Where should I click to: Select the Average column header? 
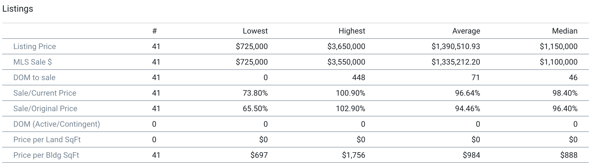pyautogui.click(x=466, y=31)
